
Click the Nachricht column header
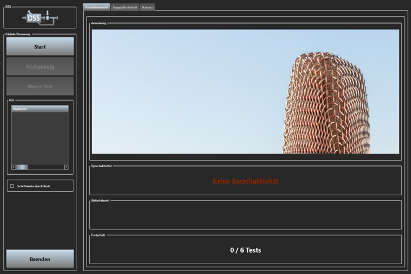(x=40, y=109)
